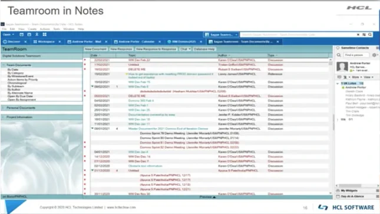Open the Chat dropdown in the action bar
Screen dimensions: 380x214
[x=186, y=49]
